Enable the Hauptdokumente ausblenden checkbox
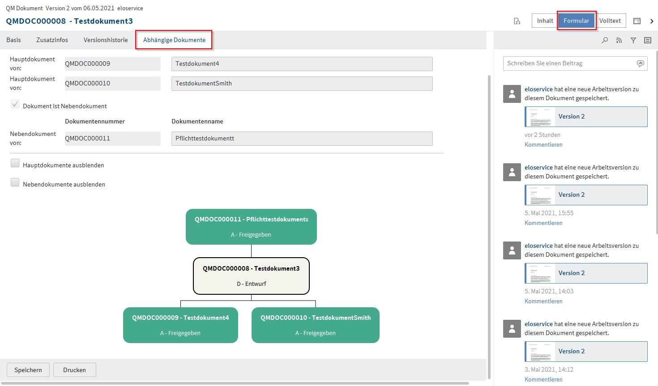Image resolution: width=658 pixels, height=386 pixels. coord(15,163)
